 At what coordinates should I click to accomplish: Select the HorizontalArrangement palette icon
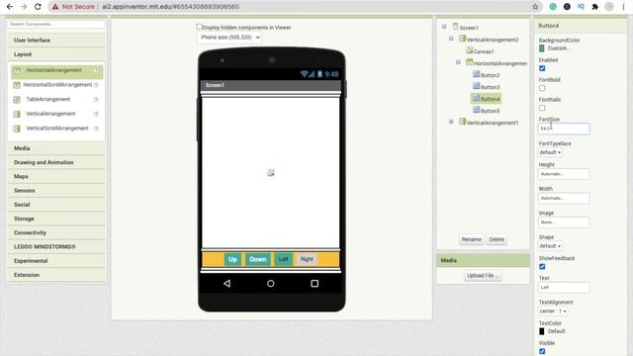[x=17, y=70]
